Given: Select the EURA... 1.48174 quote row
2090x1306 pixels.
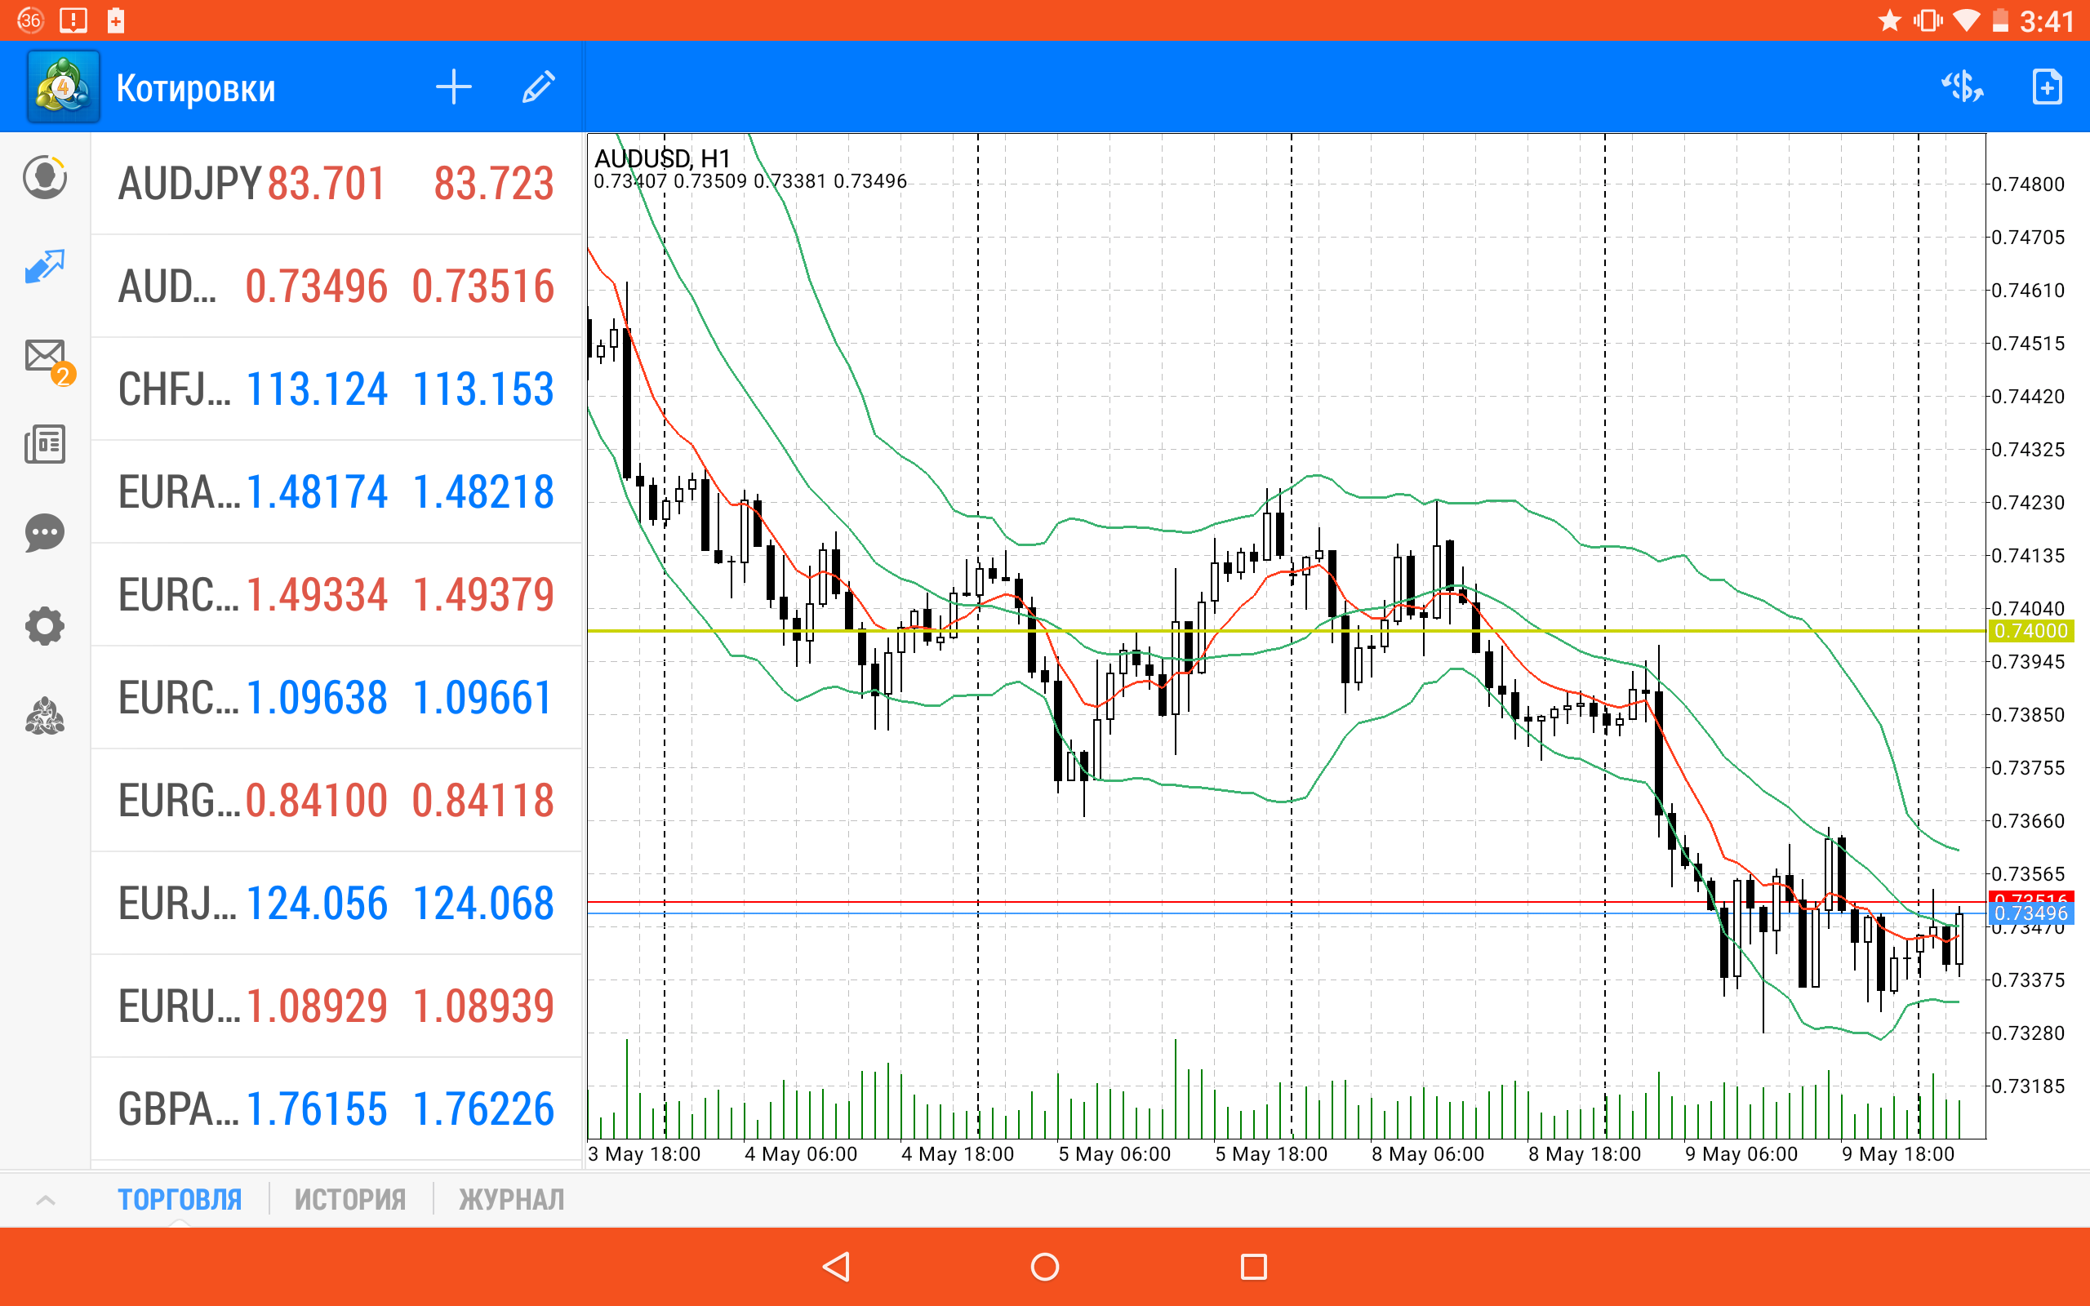Looking at the screenshot, I should pyautogui.click(x=337, y=491).
